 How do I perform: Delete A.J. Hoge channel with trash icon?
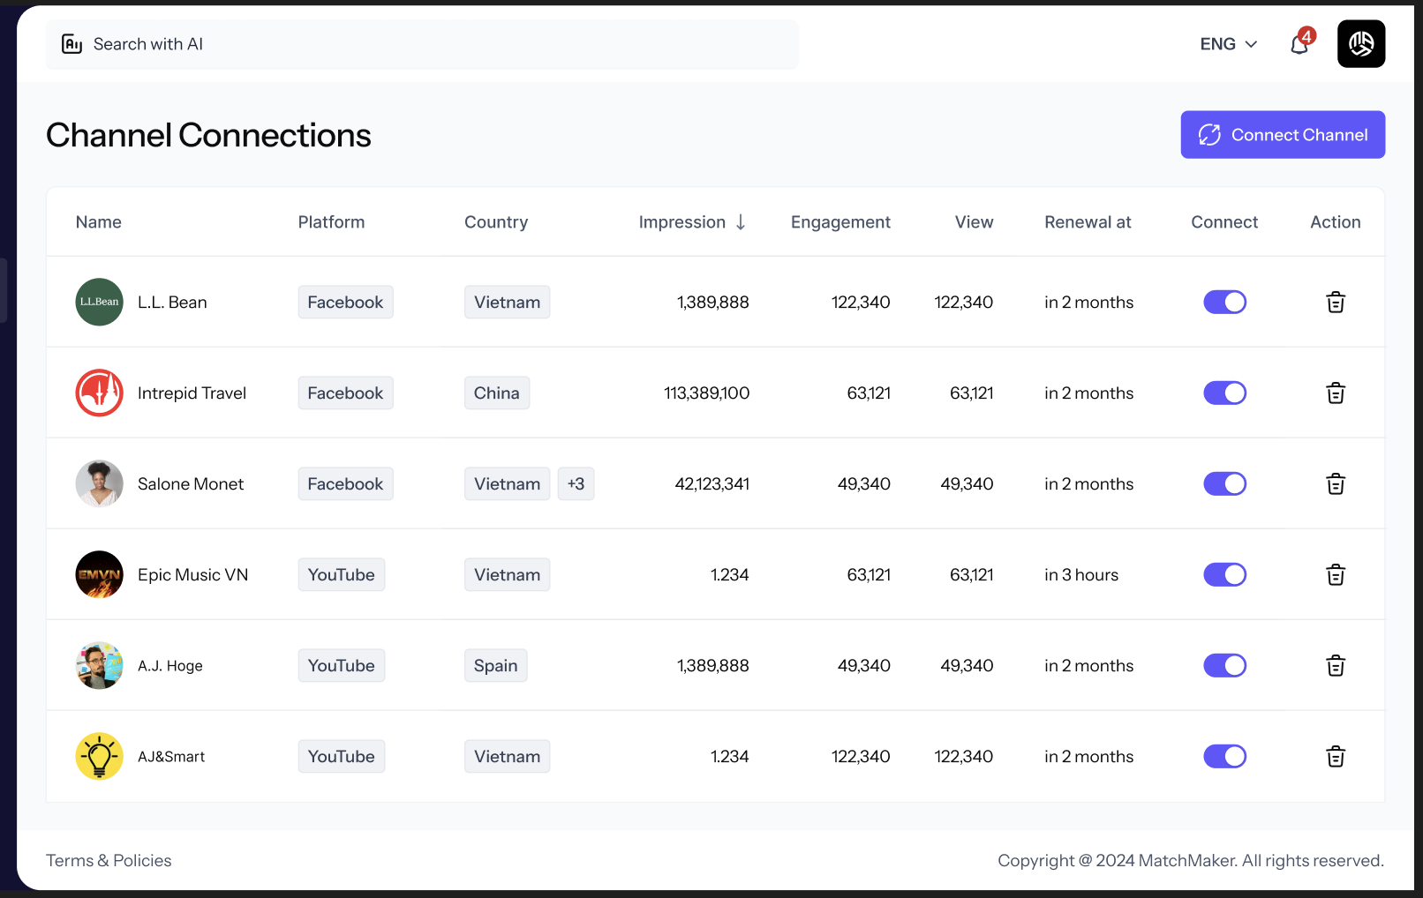[1336, 666]
